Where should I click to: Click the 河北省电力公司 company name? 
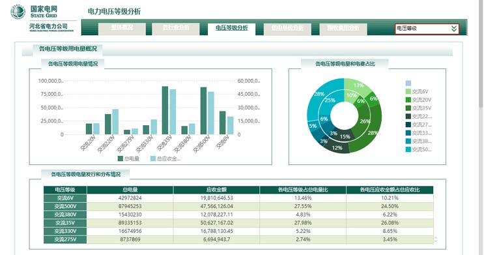click(x=49, y=26)
